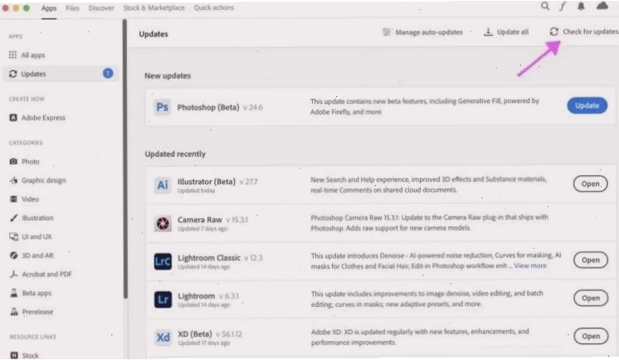Click the Lightroom Classic app name
This screenshot has height=360, width=619.
coord(209,258)
